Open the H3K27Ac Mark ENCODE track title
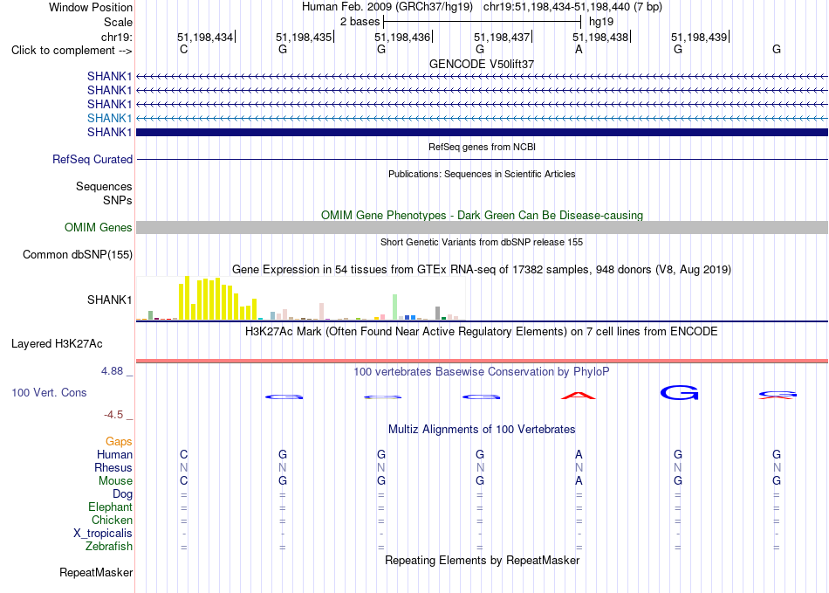This screenshot has height=593, width=829. click(482, 332)
